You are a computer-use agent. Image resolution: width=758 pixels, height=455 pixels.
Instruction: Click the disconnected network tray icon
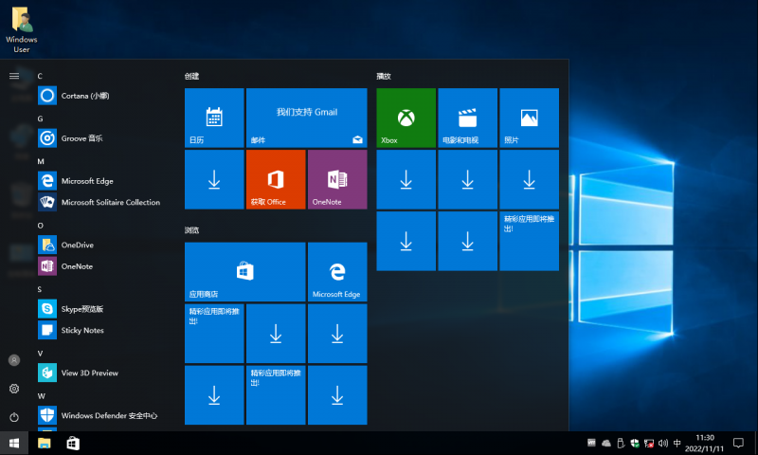pyautogui.click(x=649, y=443)
